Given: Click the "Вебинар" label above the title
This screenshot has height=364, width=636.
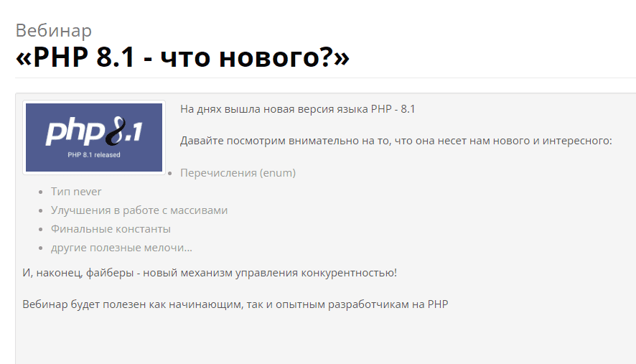Looking at the screenshot, I should pos(54,30).
